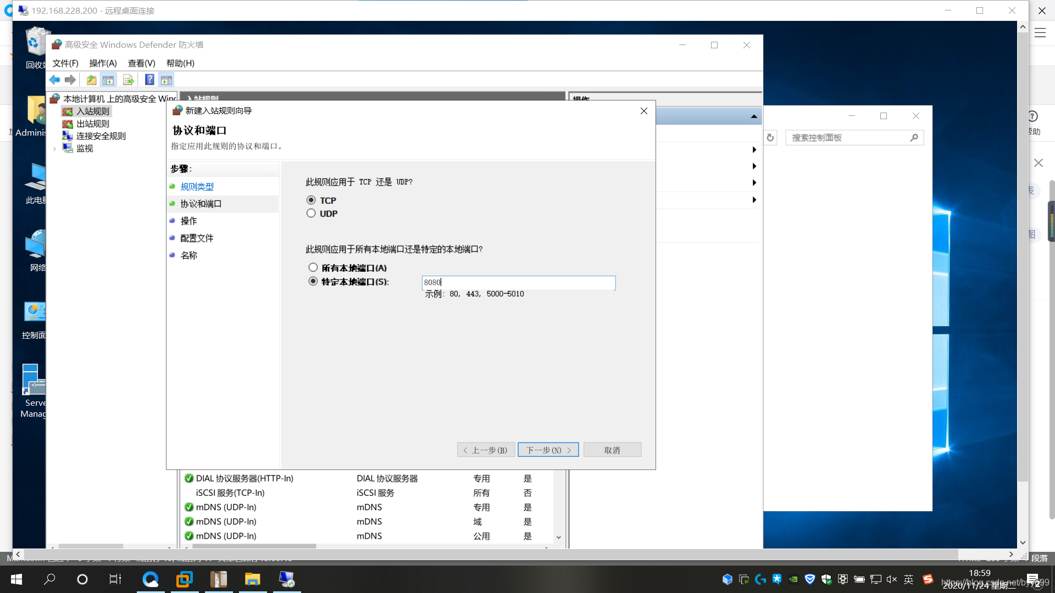
Task: Click the Server Manager desktop shortcut
Action: 34,391
